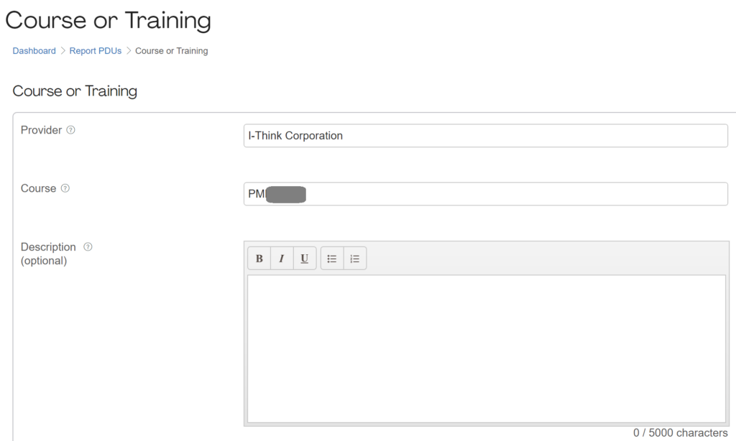Select the Course or Training breadcrumb item
This screenshot has width=736, height=441.
tap(171, 51)
